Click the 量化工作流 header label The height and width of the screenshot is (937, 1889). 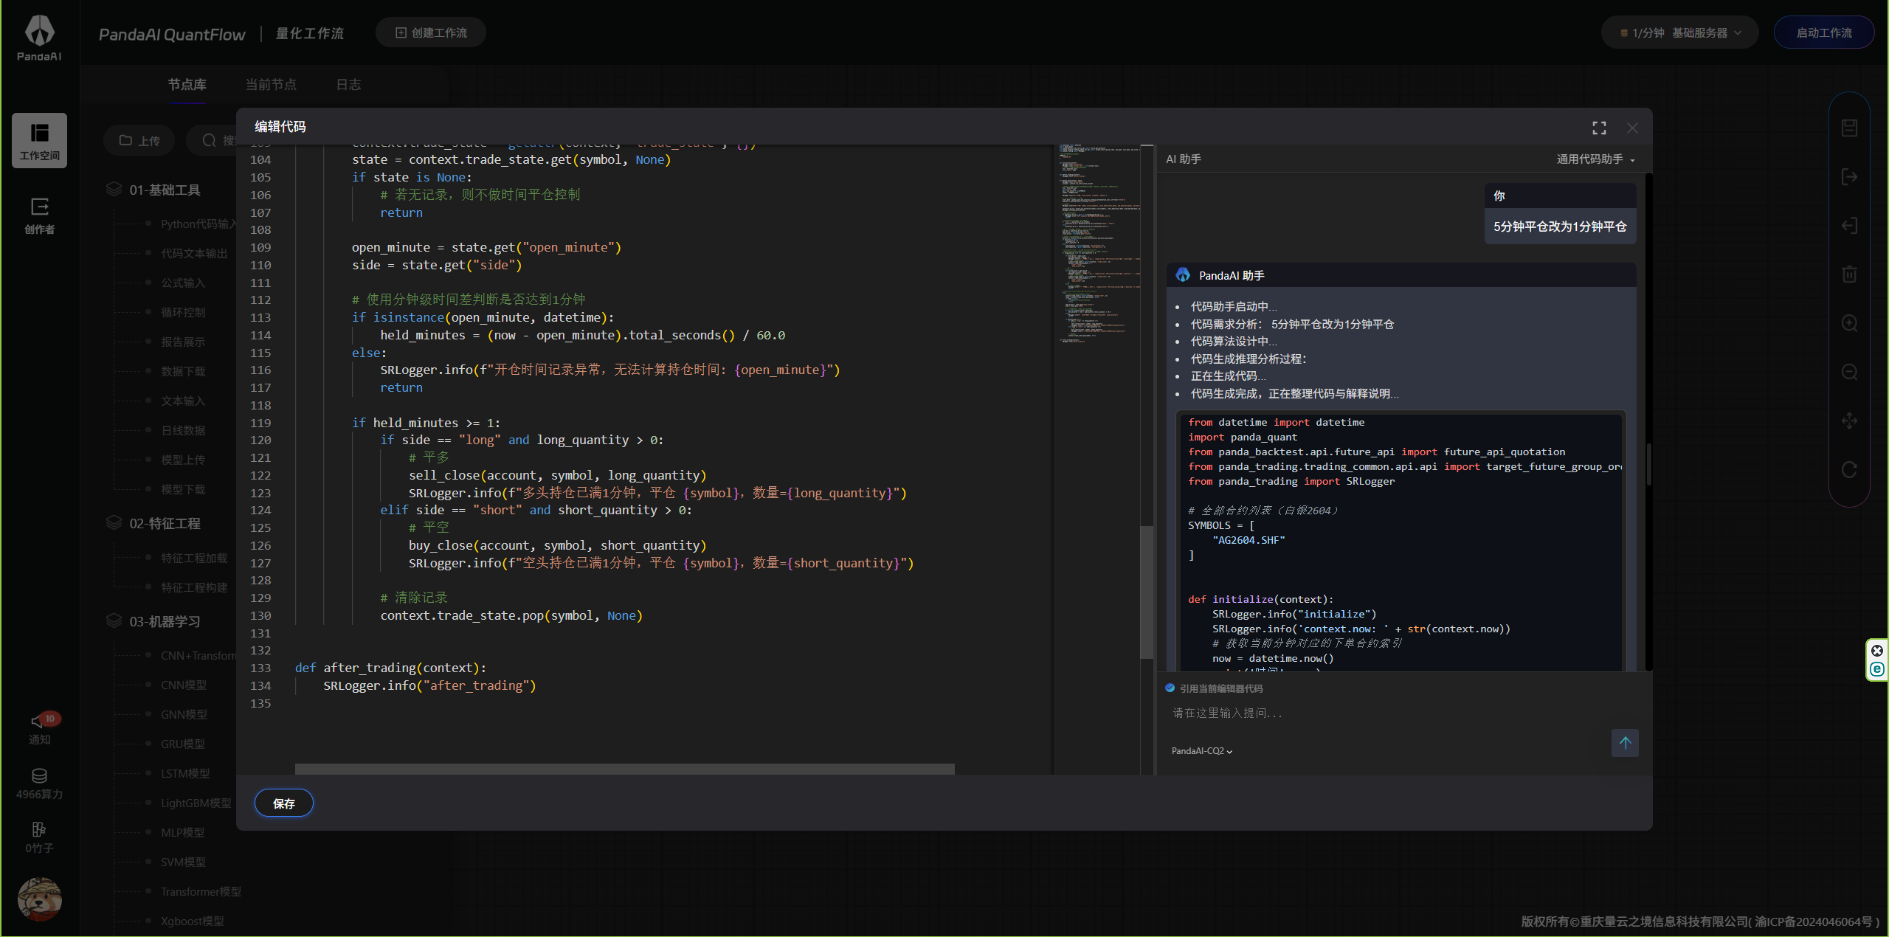point(310,33)
